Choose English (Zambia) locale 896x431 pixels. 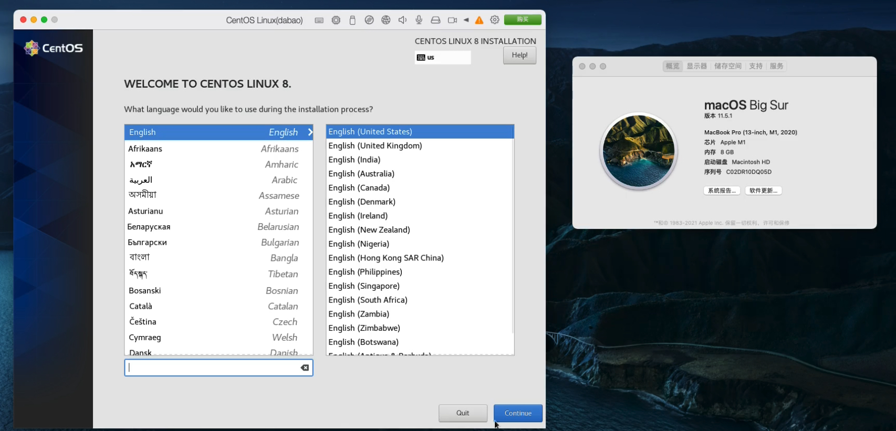coord(419,314)
